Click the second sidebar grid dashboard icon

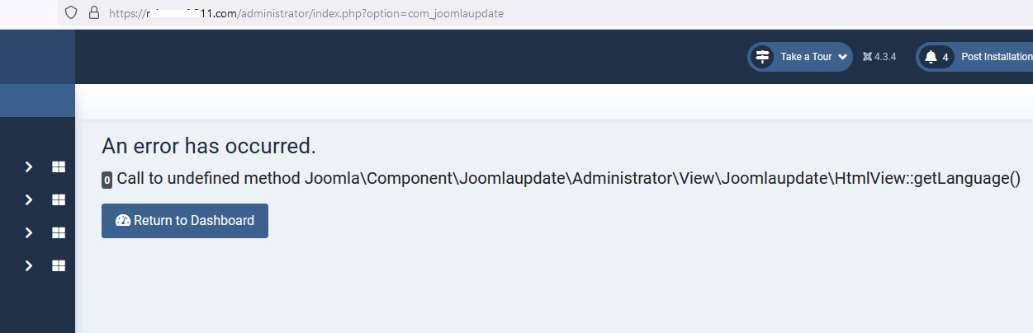(59, 199)
